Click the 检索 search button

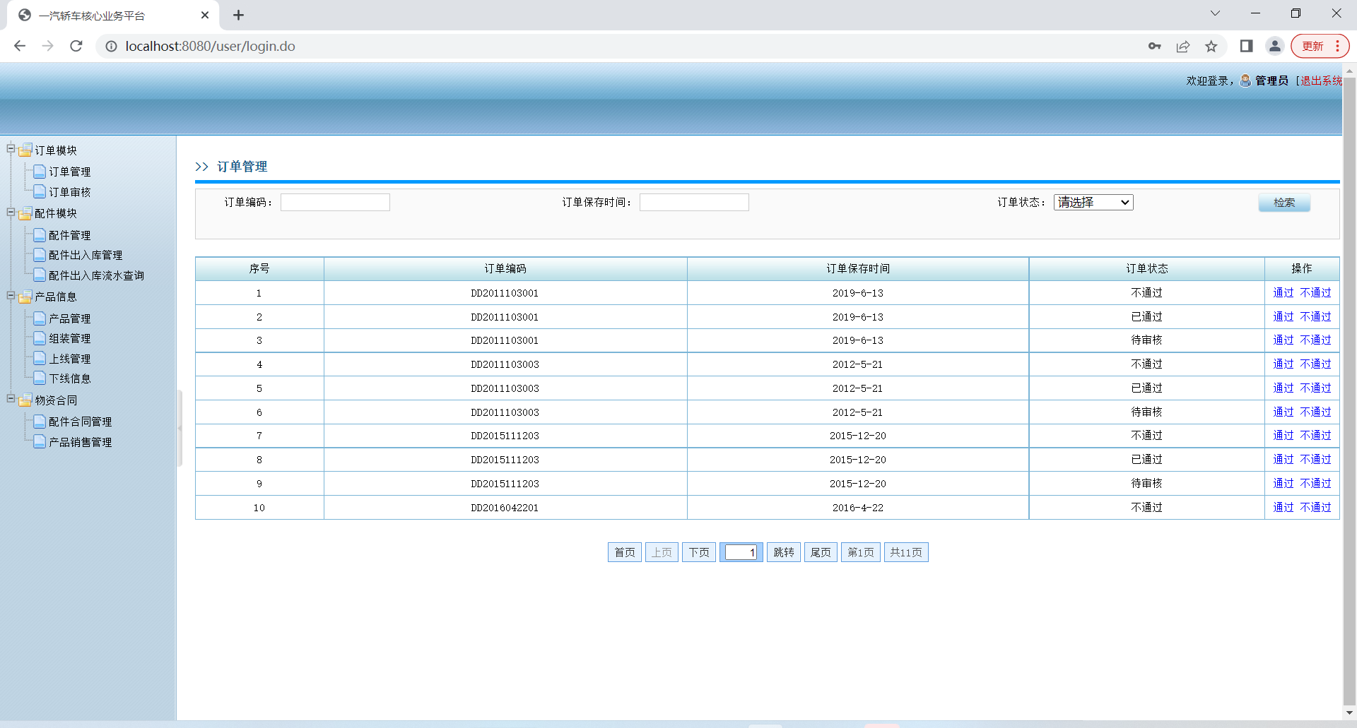[x=1284, y=203]
